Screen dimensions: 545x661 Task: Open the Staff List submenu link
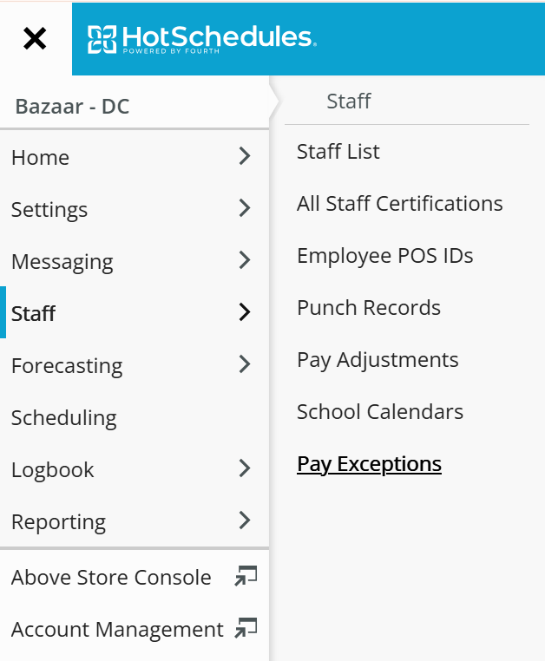coord(338,151)
